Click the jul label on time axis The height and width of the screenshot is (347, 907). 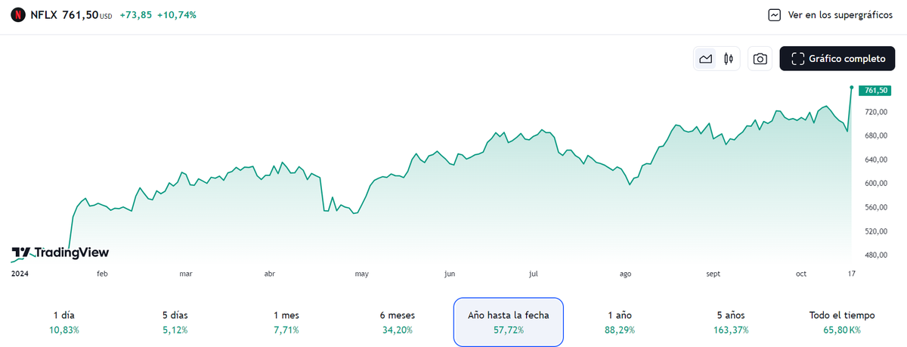coord(533,274)
